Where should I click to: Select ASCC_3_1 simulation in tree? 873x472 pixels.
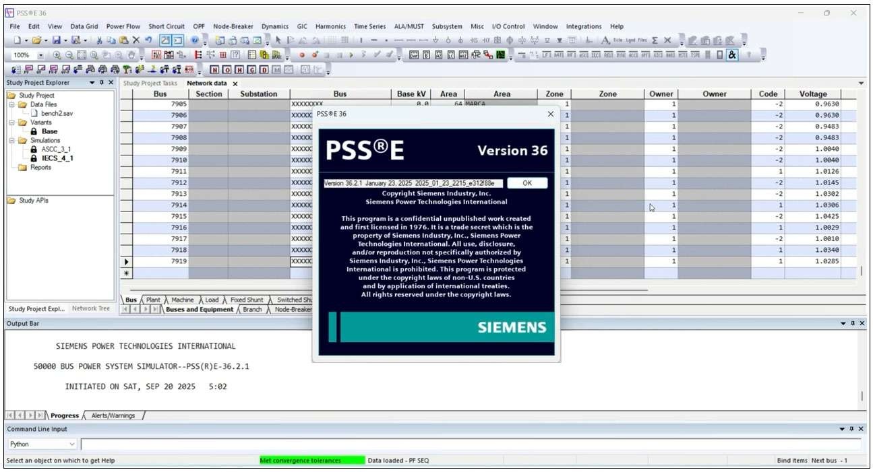click(x=56, y=149)
